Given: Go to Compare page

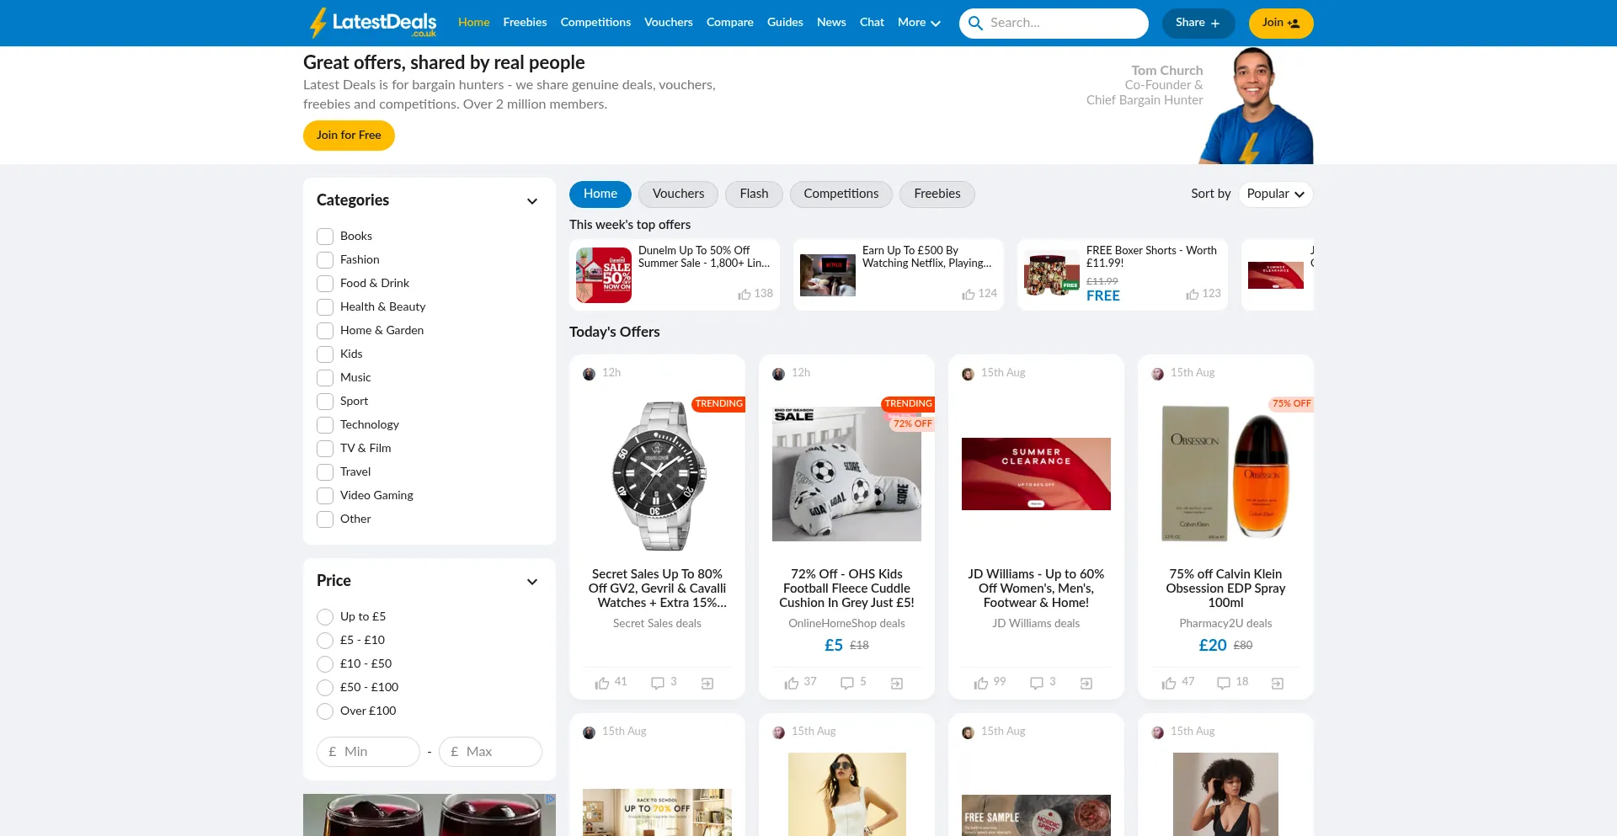Looking at the screenshot, I should [730, 23].
